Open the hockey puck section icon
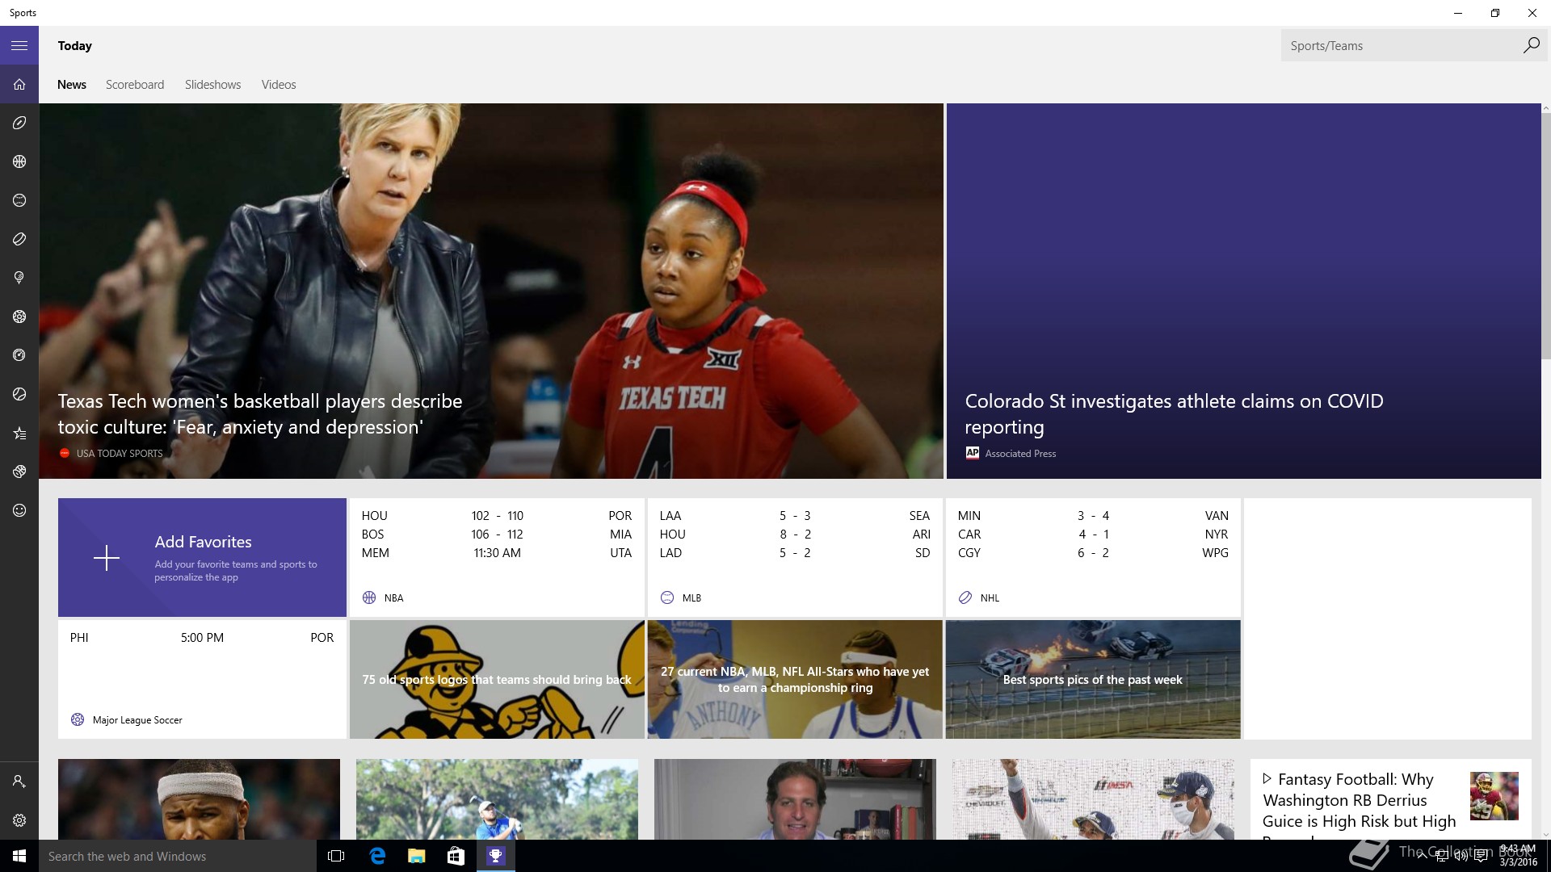 pyautogui.click(x=19, y=239)
